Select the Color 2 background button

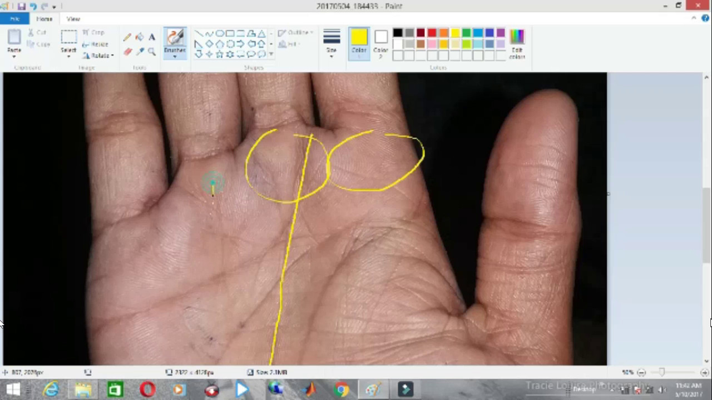380,43
